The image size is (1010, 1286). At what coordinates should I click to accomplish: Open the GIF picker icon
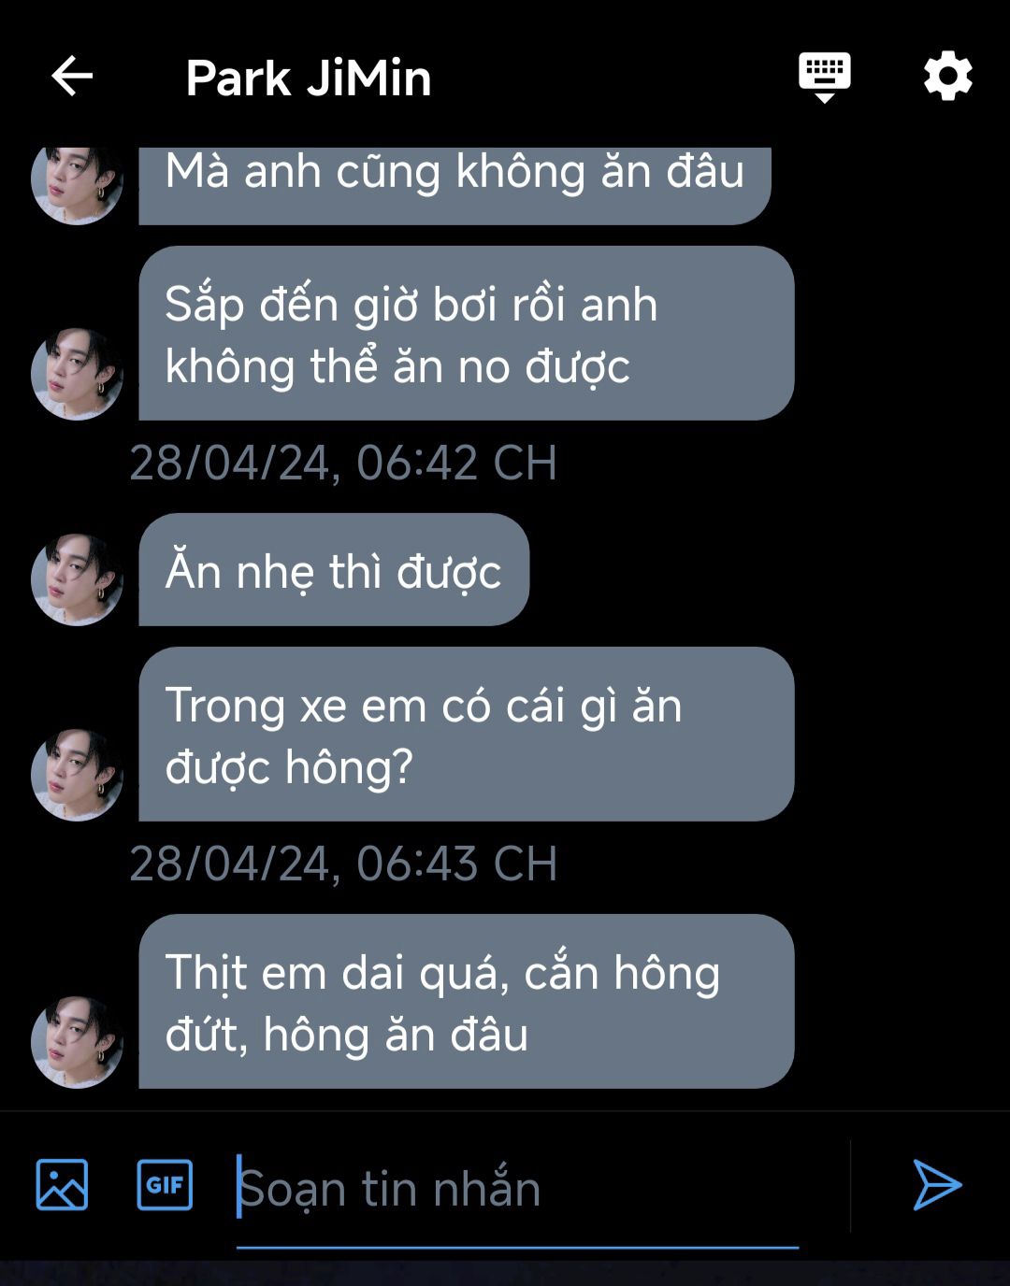click(165, 1184)
